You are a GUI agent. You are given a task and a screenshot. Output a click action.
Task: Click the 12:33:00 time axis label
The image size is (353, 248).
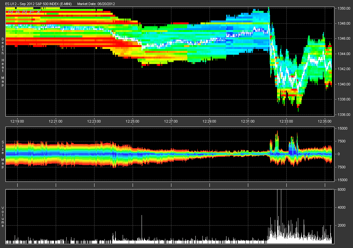(286, 121)
